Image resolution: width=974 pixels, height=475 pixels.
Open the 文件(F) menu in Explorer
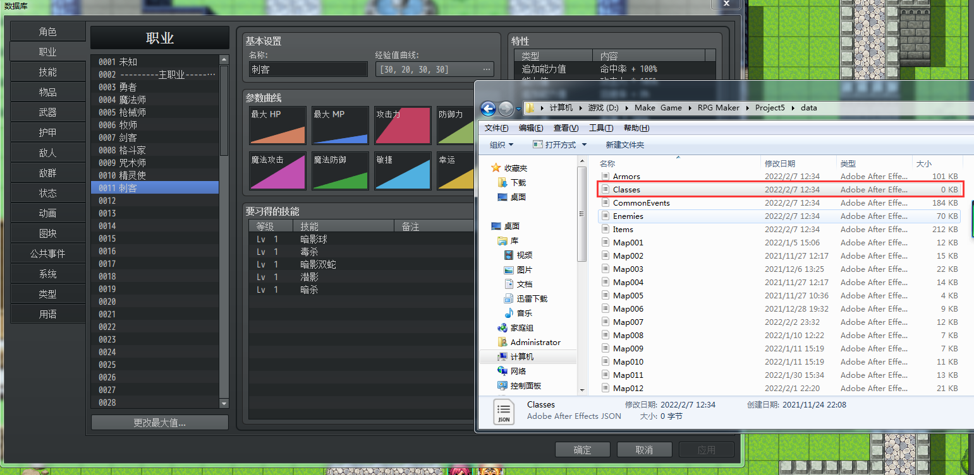click(x=497, y=128)
